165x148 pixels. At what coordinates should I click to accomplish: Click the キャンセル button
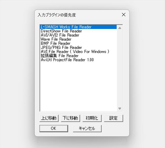tap(87, 128)
